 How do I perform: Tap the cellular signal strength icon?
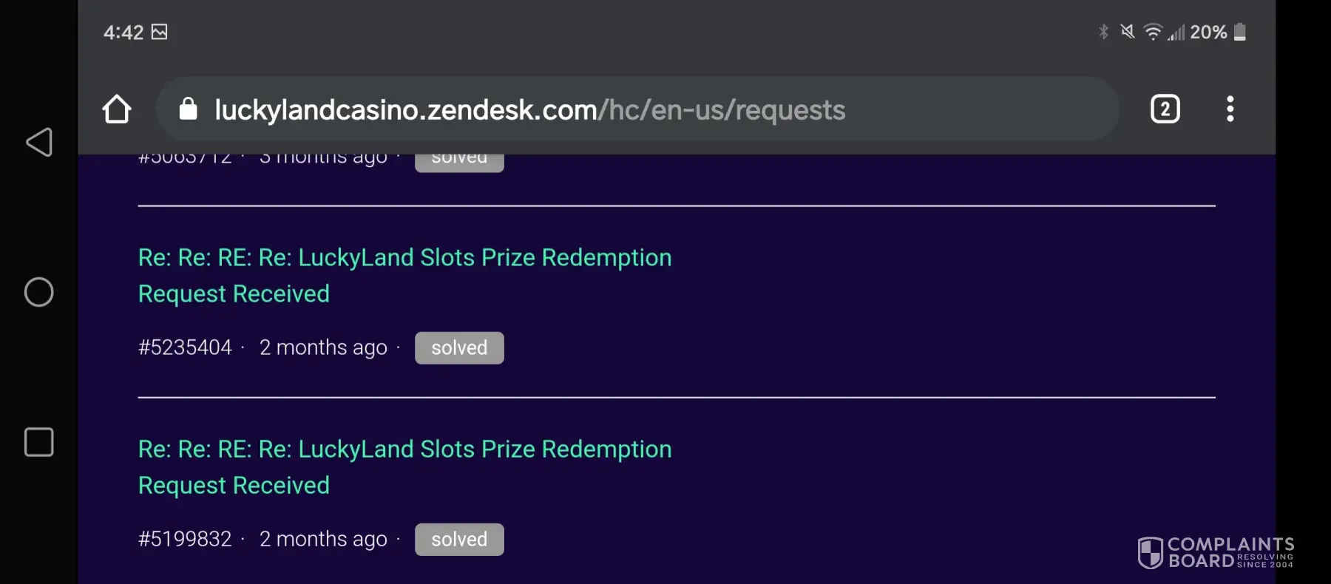[x=1176, y=33]
